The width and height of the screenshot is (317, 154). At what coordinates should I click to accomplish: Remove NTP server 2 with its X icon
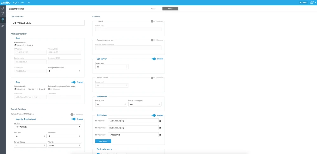tap(160, 128)
